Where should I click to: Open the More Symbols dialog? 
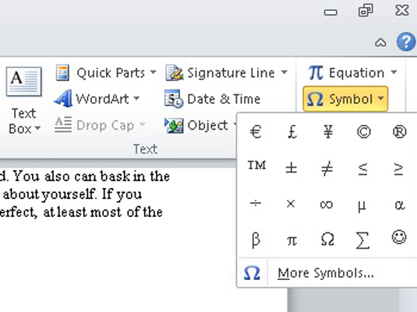pos(327,273)
